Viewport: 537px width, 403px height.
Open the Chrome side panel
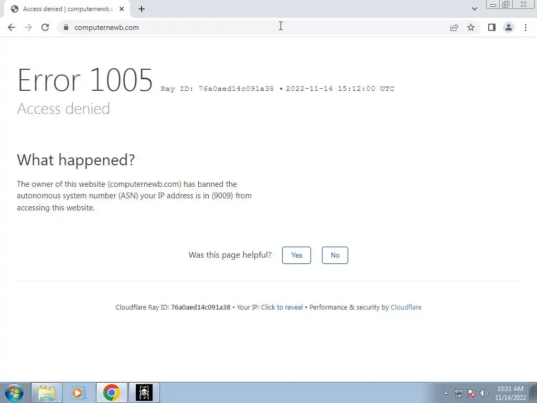pyautogui.click(x=492, y=27)
